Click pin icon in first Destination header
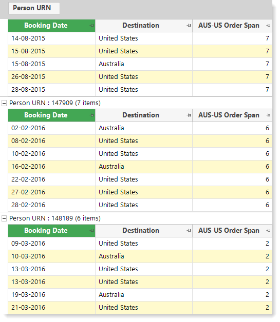Viewport: 280px width, 322px height. click(x=189, y=26)
